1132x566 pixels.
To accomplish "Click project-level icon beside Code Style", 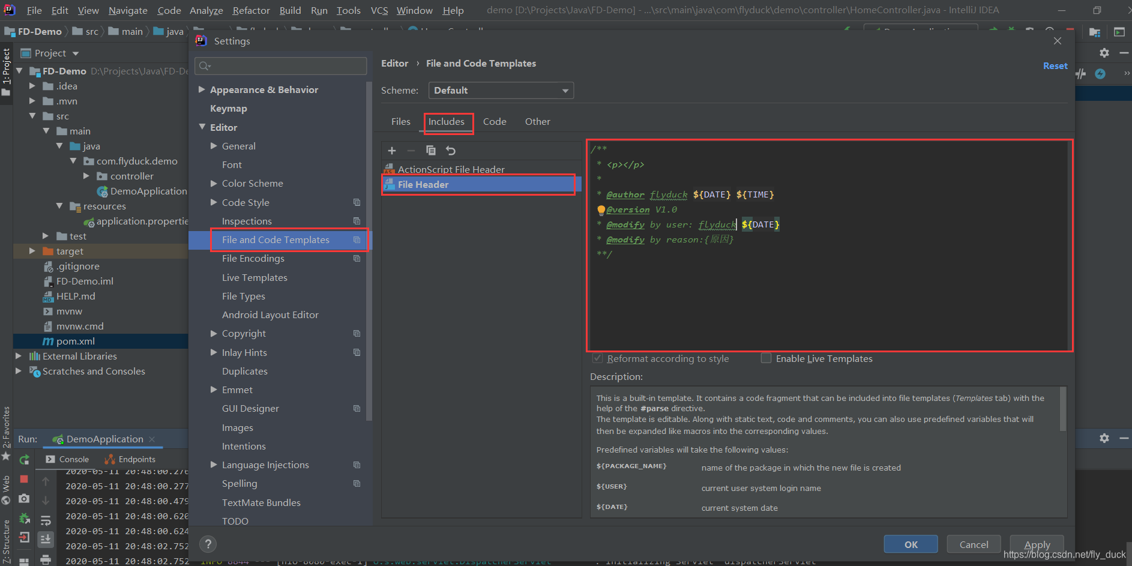I will tap(357, 203).
